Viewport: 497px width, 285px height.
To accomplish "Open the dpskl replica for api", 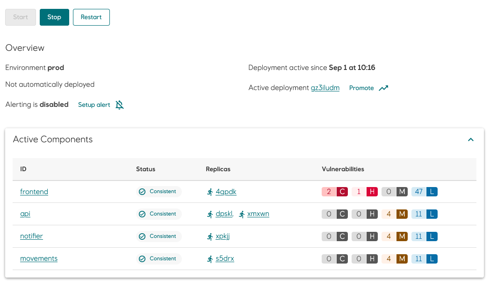I will [x=223, y=214].
